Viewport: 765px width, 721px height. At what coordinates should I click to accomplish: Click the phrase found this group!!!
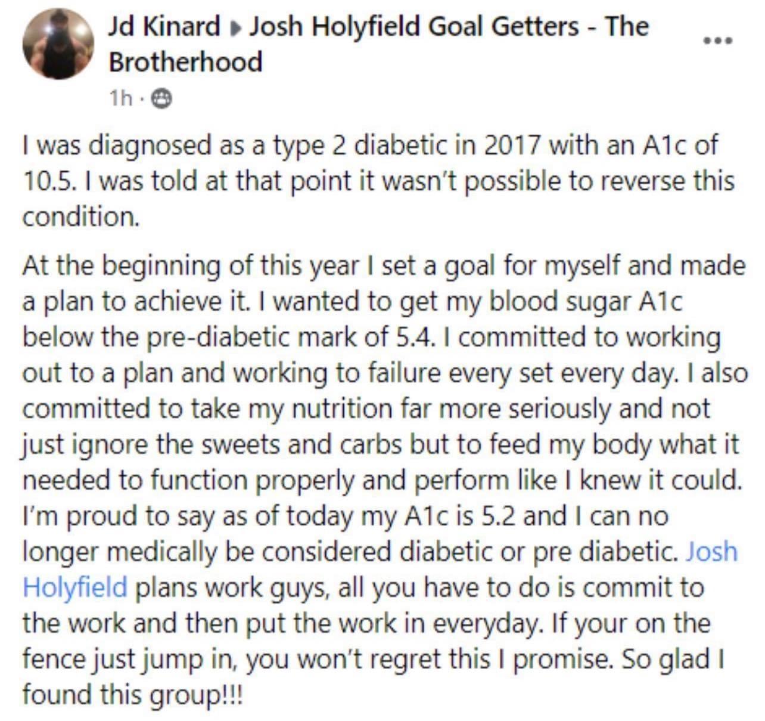pos(133,695)
